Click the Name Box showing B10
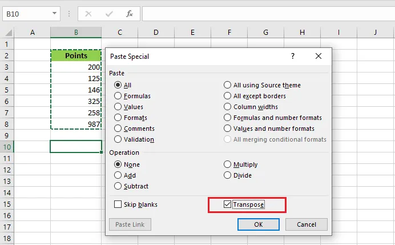Screen dimensions: 395x245 pos(31,14)
